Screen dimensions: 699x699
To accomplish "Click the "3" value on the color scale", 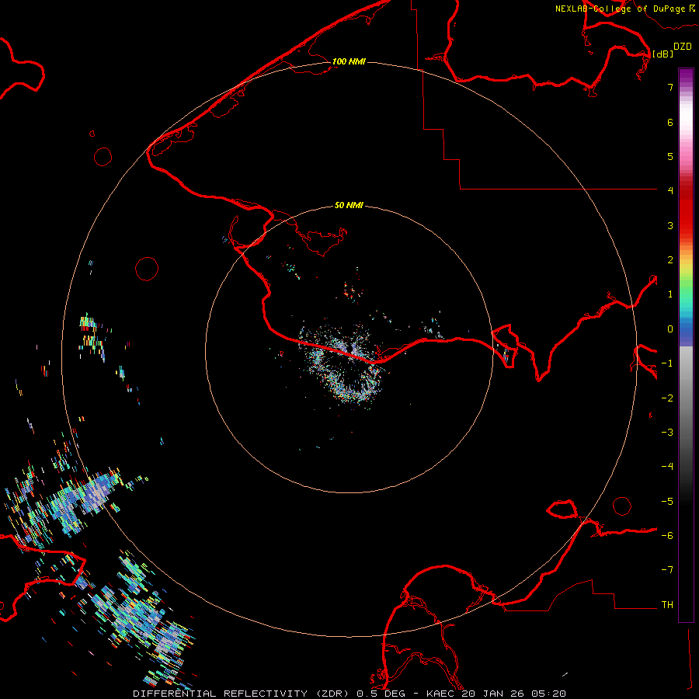I will point(670,225).
